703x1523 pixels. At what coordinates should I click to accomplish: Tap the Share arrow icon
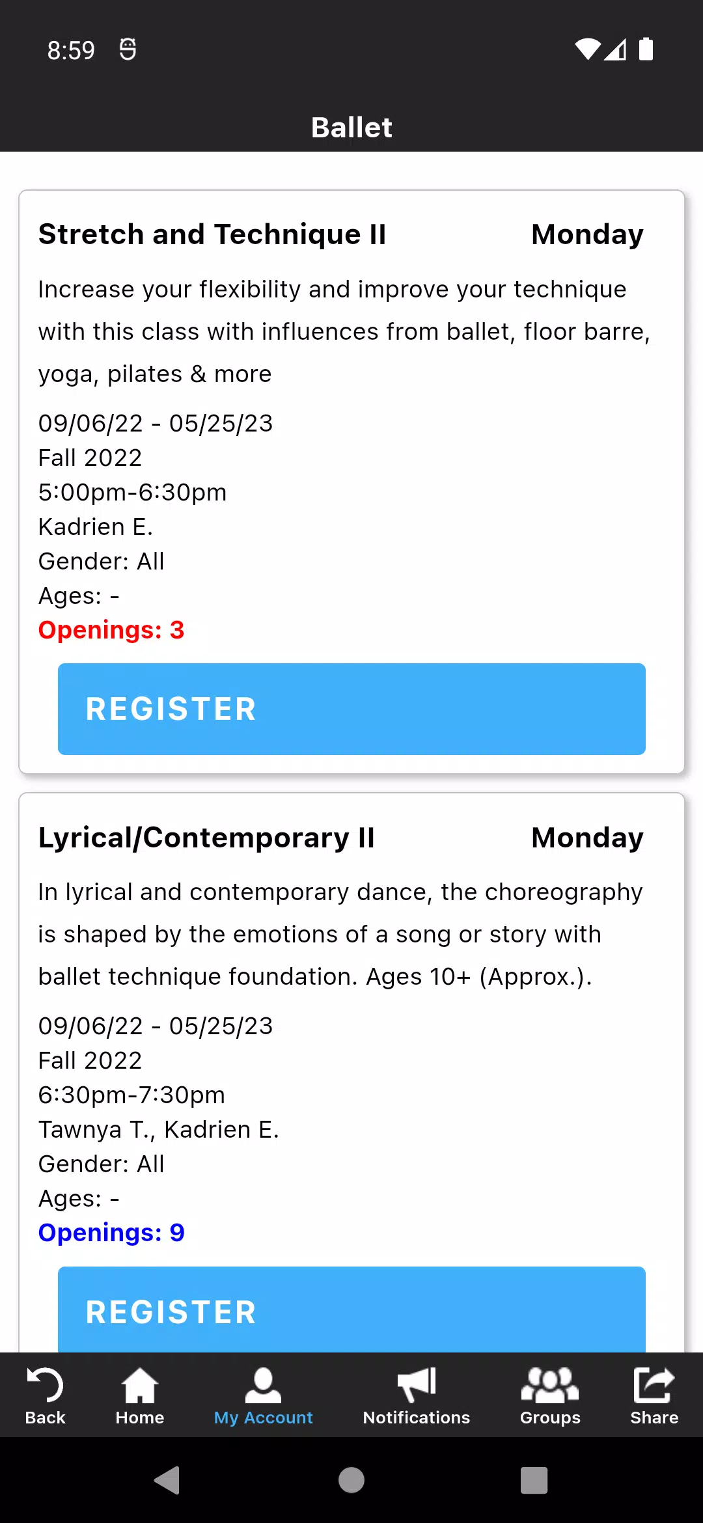[654, 1384]
